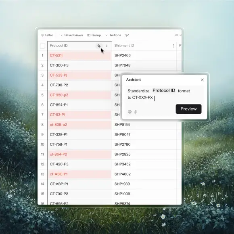
Task: Select cell ct-809-p2
Action: (x=80, y=125)
